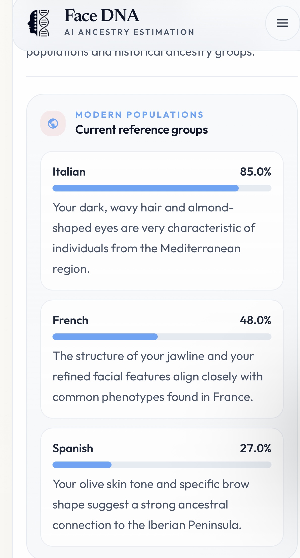Click the French 48.0% progress bar
This screenshot has height=558, width=300.
[x=162, y=337]
